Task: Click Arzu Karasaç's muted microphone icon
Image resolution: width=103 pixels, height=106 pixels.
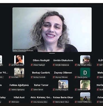Action: [x=32, y=102]
